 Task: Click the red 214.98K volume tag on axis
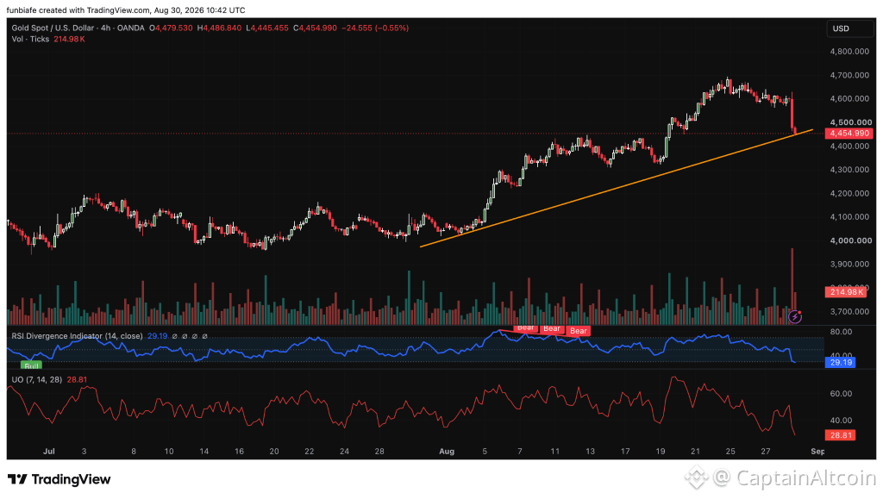pyautogui.click(x=846, y=292)
